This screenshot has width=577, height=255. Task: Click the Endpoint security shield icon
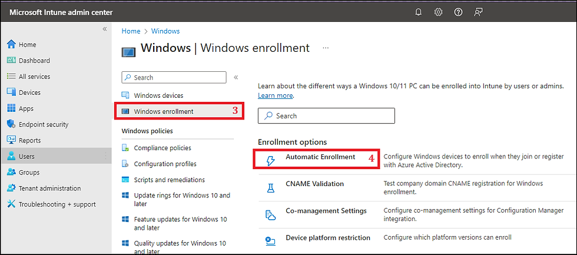[12, 124]
